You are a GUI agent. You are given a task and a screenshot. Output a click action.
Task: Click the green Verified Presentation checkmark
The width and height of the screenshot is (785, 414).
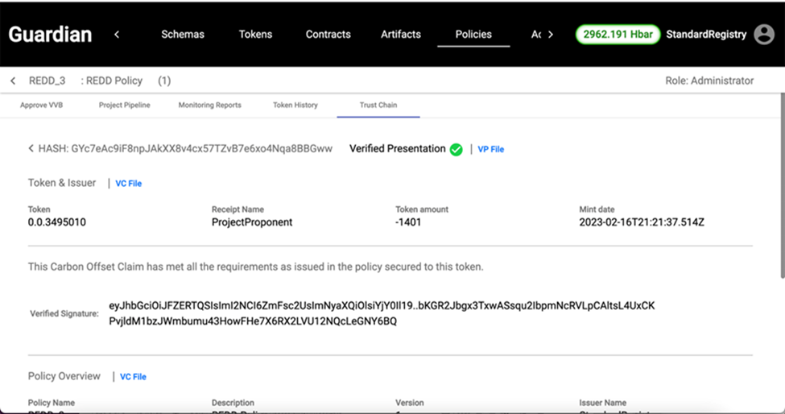tap(456, 149)
